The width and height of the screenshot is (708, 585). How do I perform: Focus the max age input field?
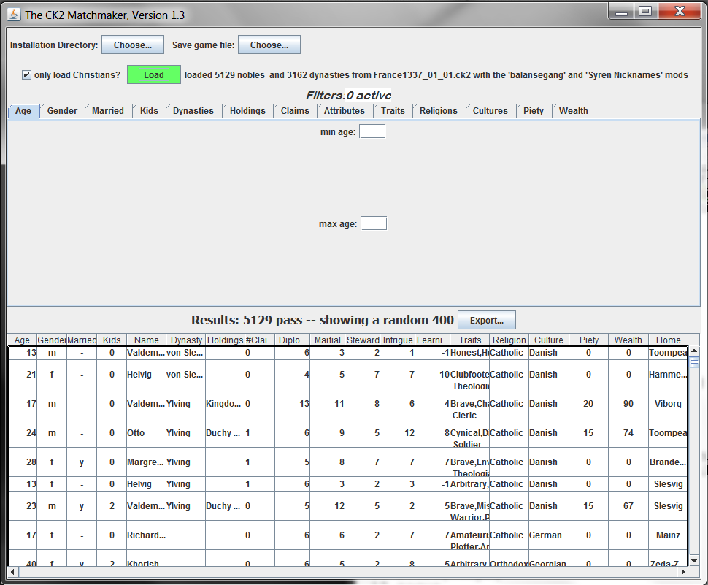374,223
